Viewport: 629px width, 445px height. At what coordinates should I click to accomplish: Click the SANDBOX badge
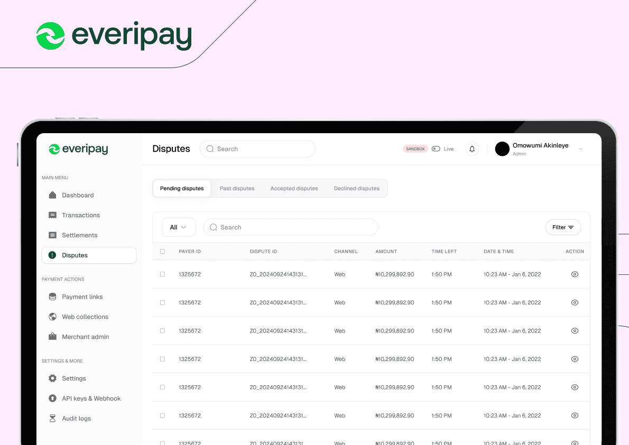pyautogui.click(x=415, y=149)
